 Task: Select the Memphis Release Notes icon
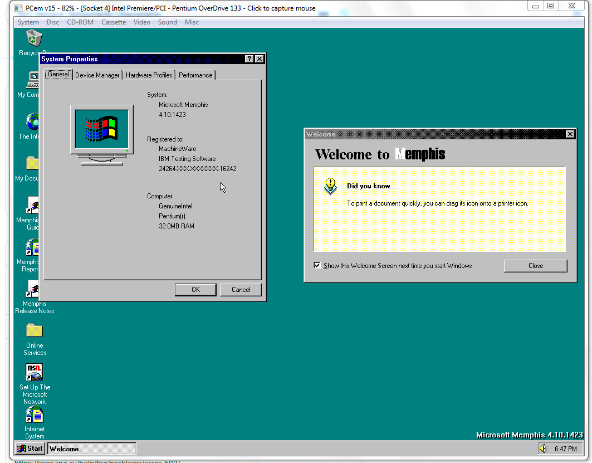click(32, 289)
